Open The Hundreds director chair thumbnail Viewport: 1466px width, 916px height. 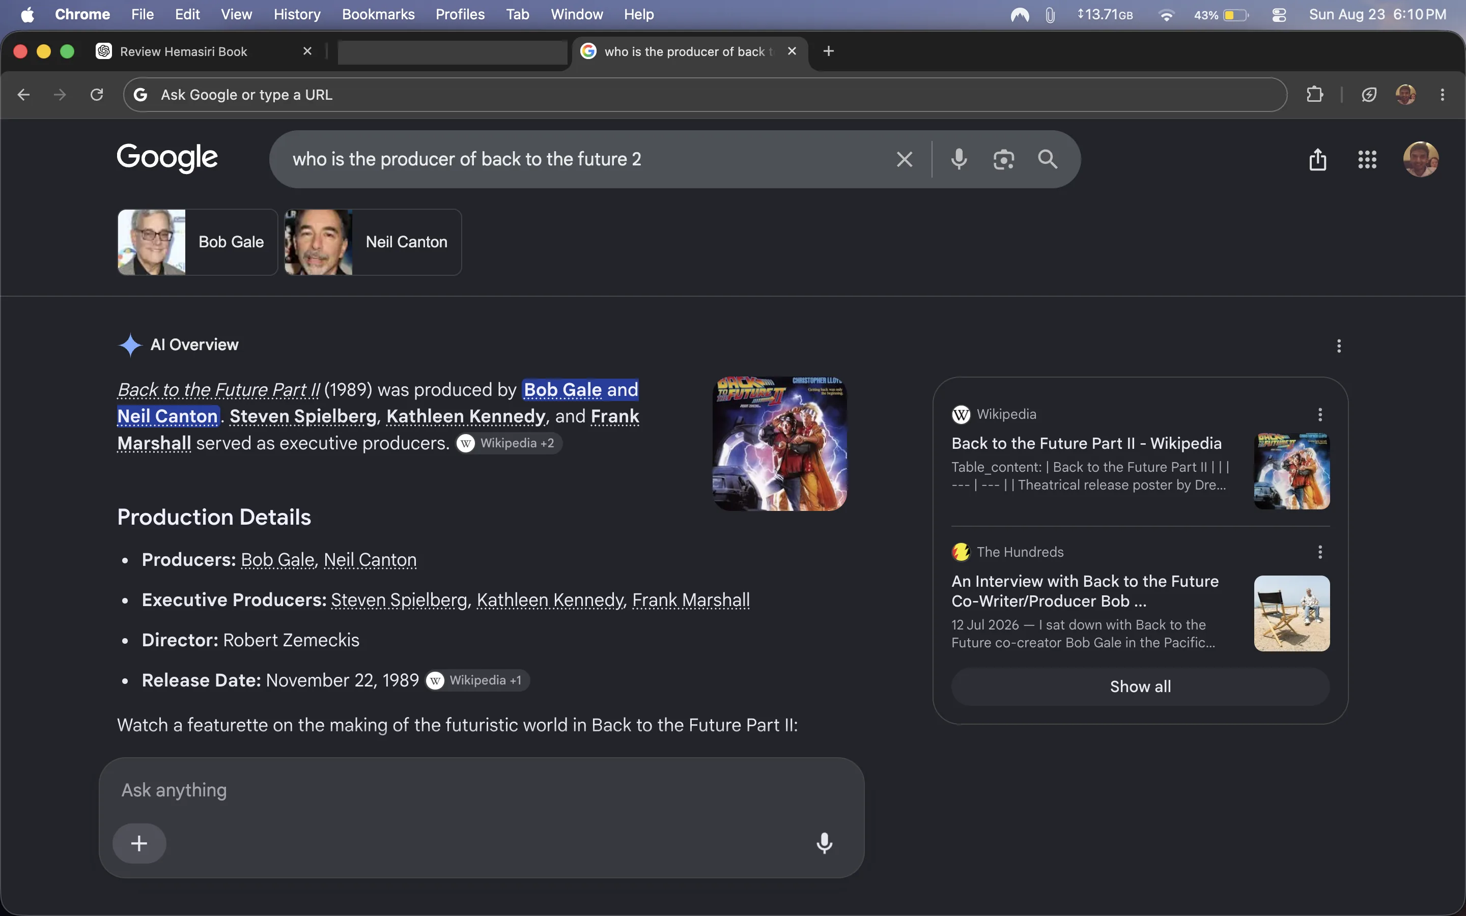click(x=1291, y=613)
